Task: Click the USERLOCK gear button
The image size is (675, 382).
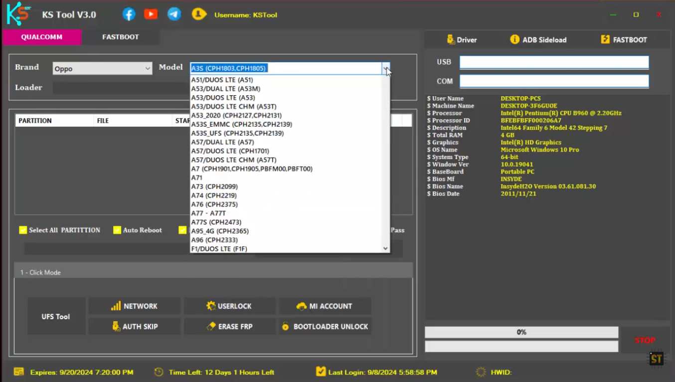Action: (229, 306)
